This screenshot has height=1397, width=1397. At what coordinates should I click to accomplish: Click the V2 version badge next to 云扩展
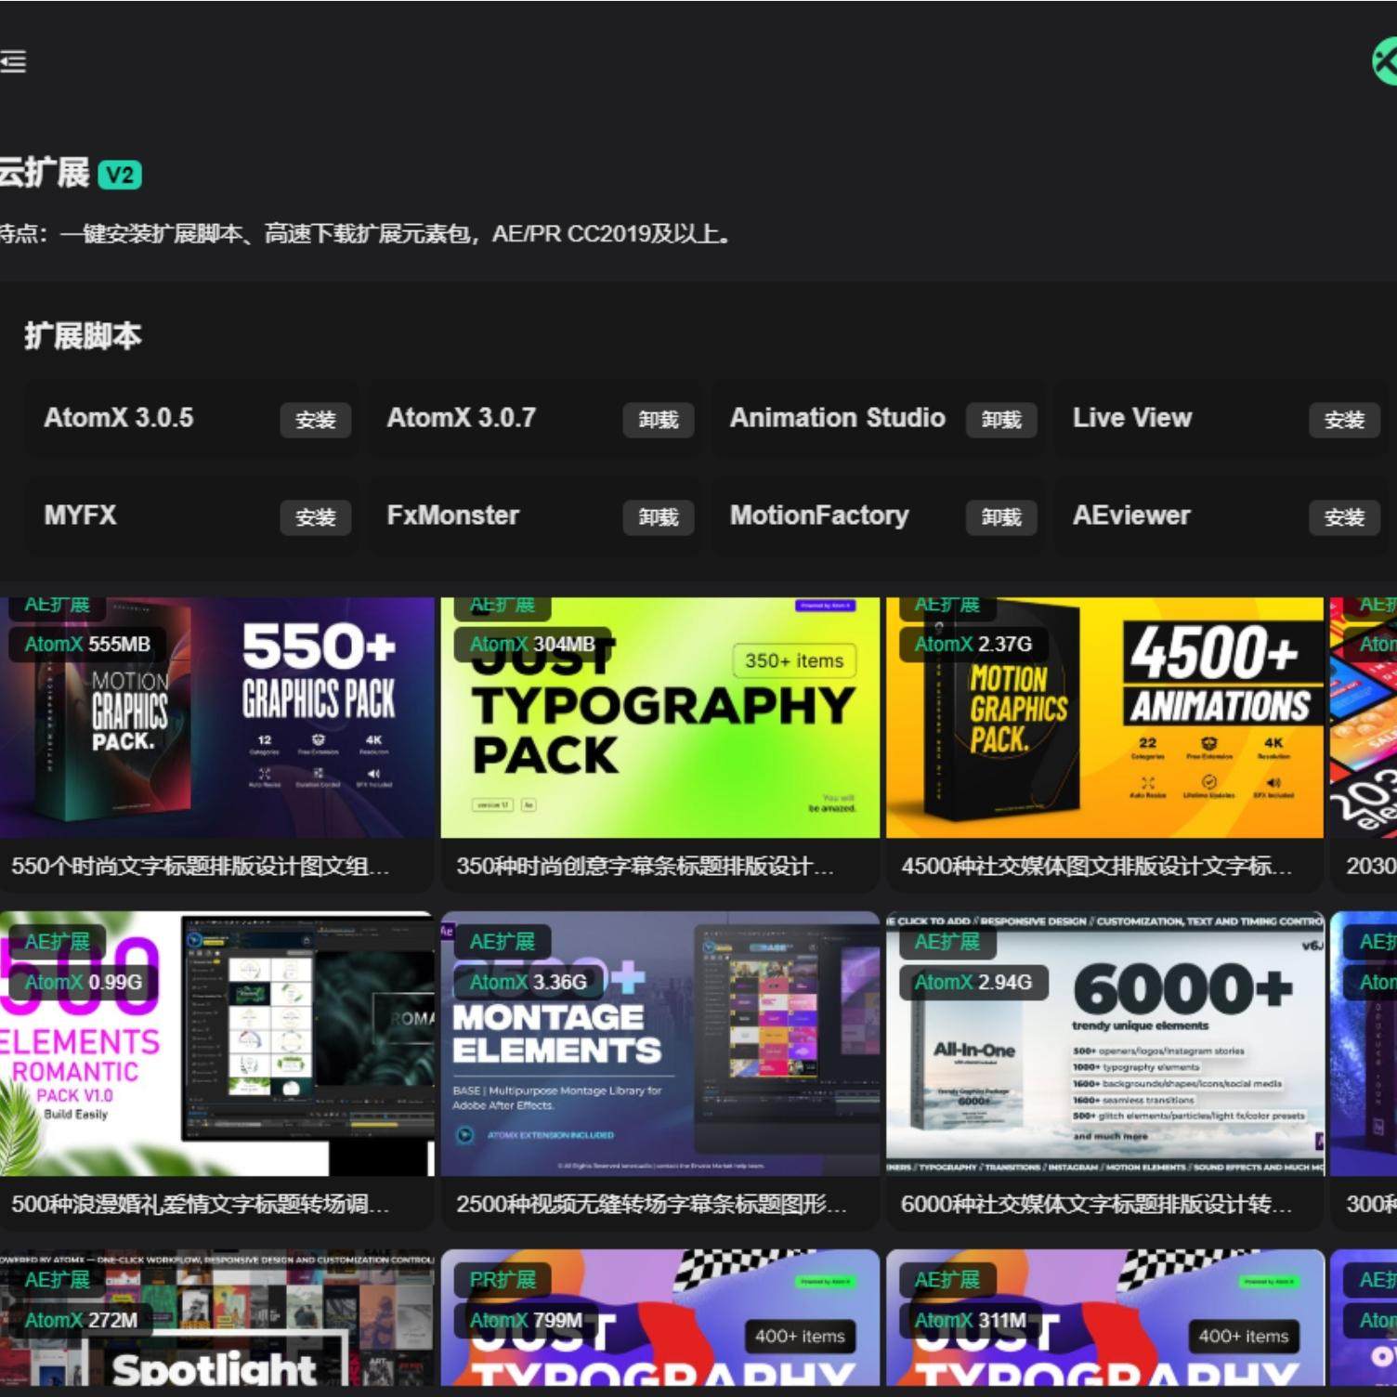tap(124, 173)
